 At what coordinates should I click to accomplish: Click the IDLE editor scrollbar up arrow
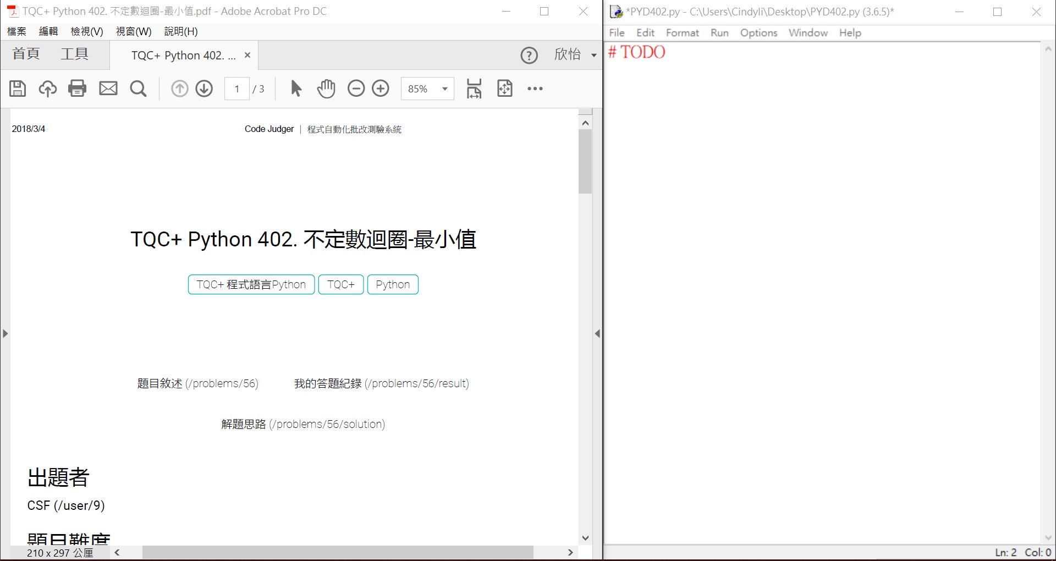pos(1048,49)
